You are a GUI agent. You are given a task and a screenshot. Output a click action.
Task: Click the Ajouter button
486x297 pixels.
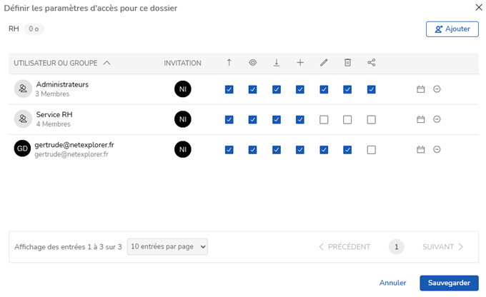452,29
